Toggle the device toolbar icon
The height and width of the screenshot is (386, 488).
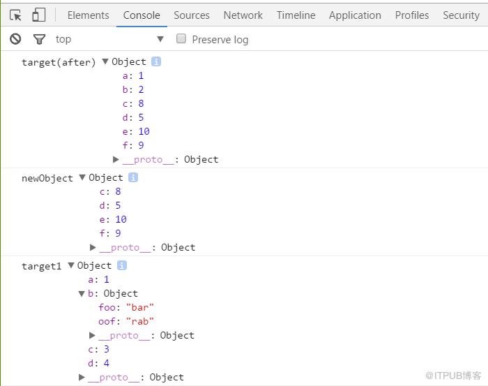38,15
